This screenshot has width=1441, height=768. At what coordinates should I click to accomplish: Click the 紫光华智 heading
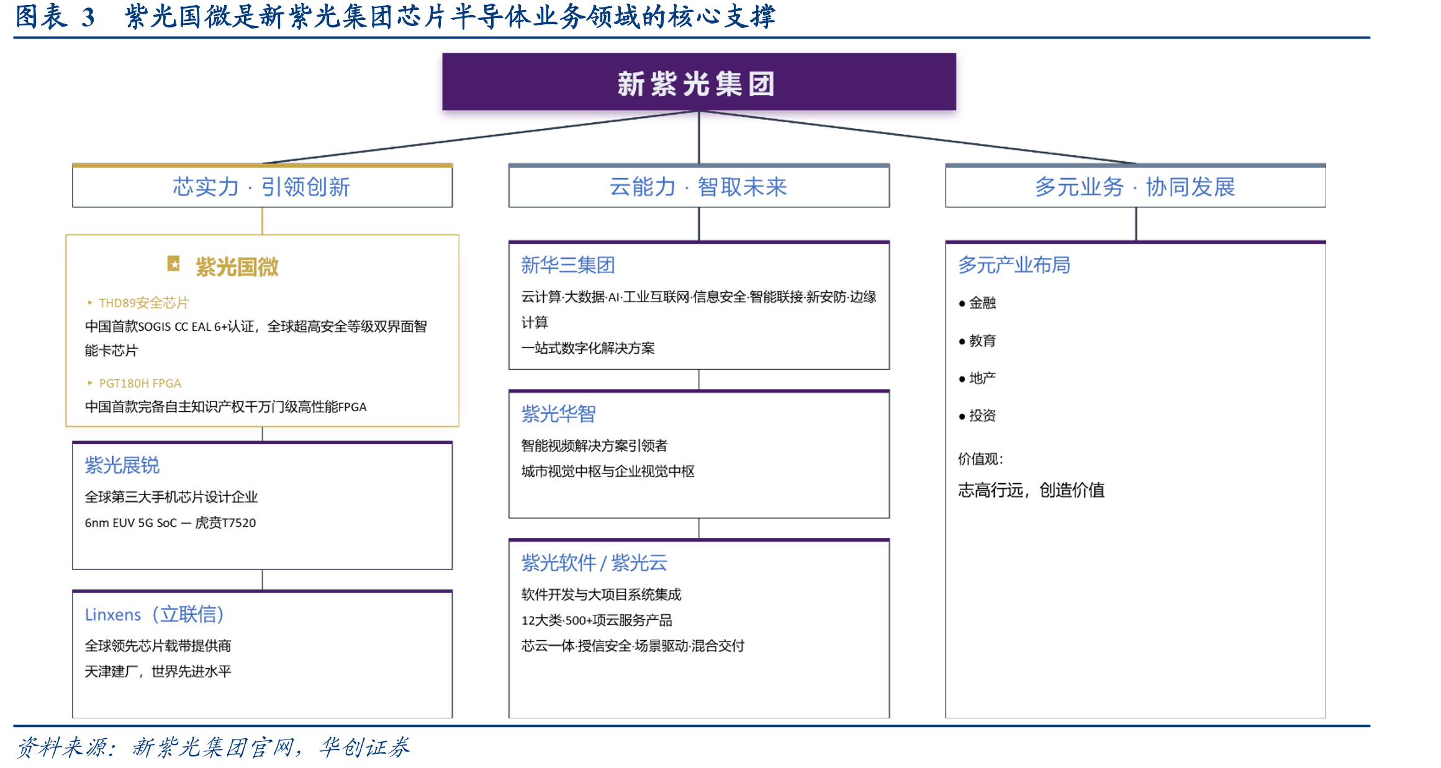point(558,414)
